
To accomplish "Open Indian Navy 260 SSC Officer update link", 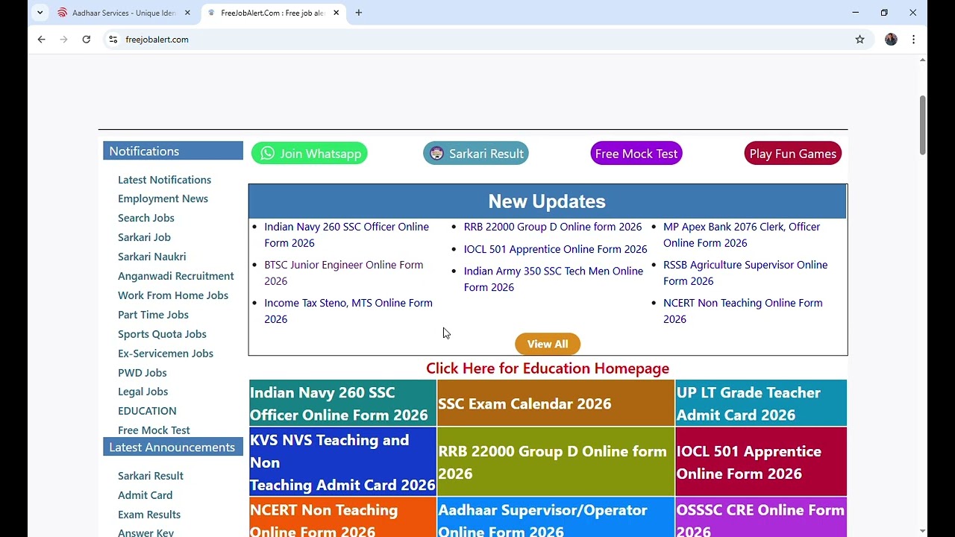I will [346, 235].
